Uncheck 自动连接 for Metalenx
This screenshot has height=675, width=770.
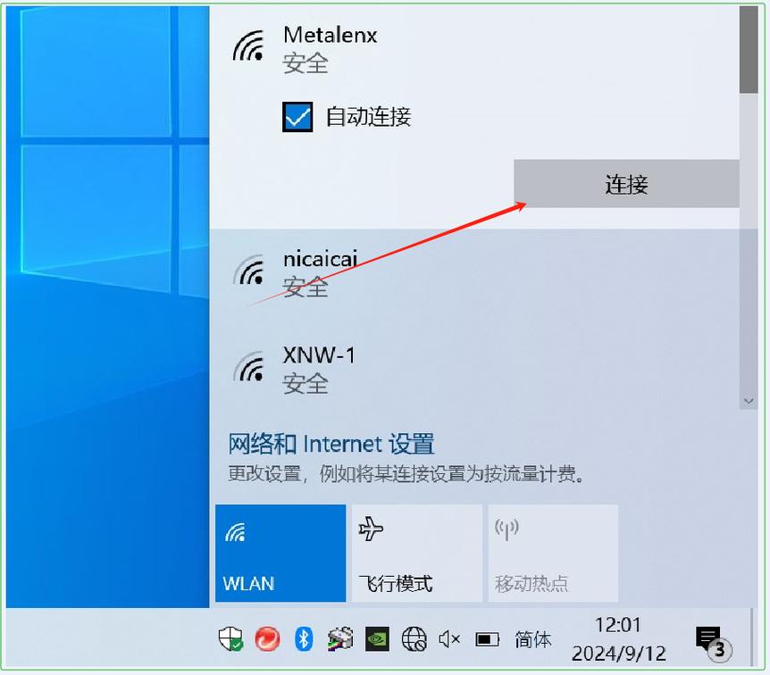click(x=297, y=116)
